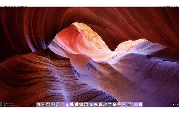Launch Keynote podium icon in Dock
Image resolution: width=179 pixels, height=113 pixels.
tap(110, 104)
